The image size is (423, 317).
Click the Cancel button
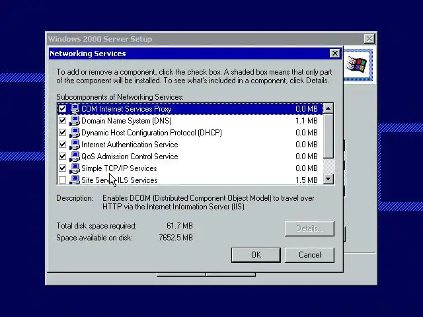309,255
